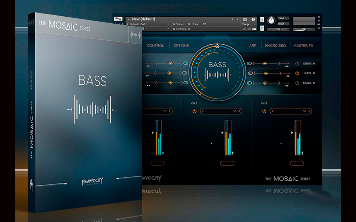Select the next preset arrow beside New (default)

tap(237, 19)
